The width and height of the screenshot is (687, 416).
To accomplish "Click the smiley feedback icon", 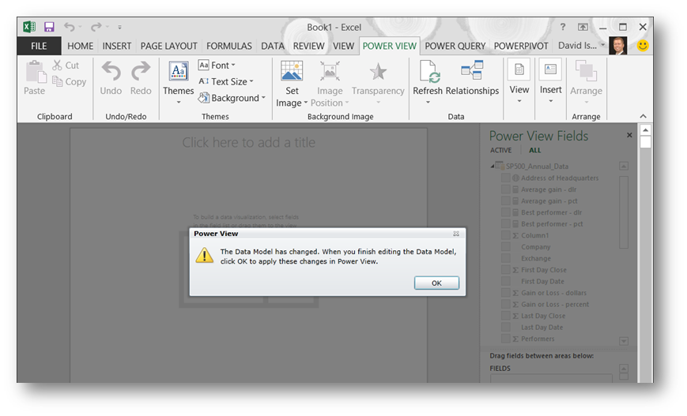I will click(x=643, y=46).
